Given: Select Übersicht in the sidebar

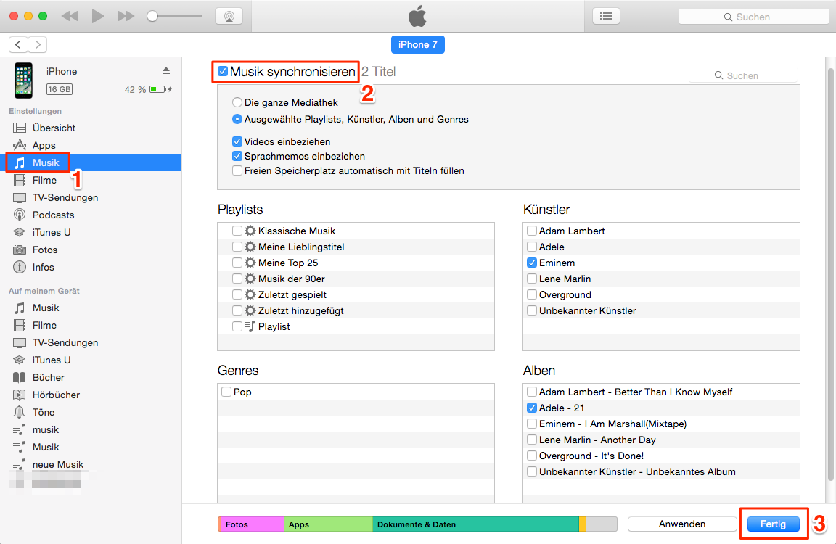Looking at the screenshot, I should pos(54,128).
